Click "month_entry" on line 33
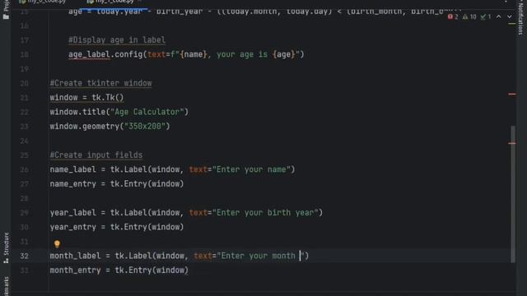This screenshot has width=527, height=296. coord(75,271)
